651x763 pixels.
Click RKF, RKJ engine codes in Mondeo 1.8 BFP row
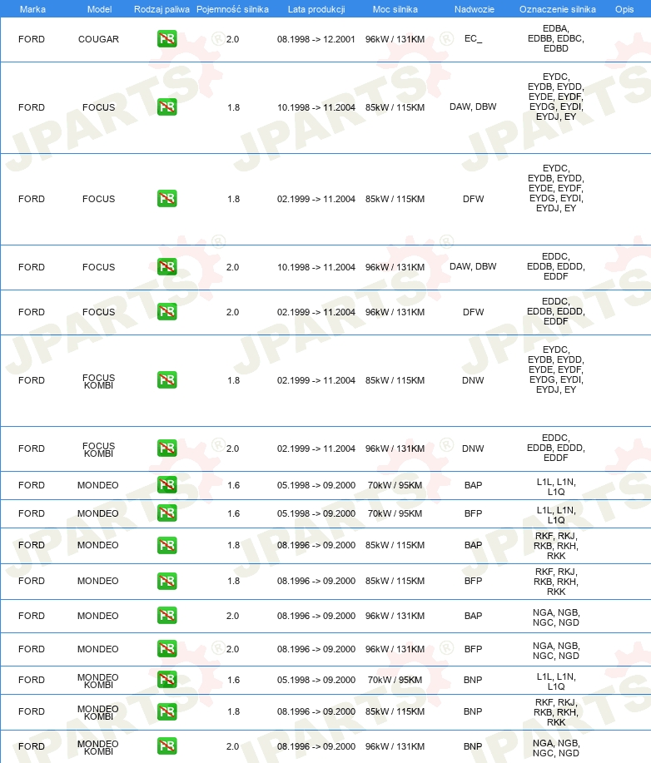(556, 582)
